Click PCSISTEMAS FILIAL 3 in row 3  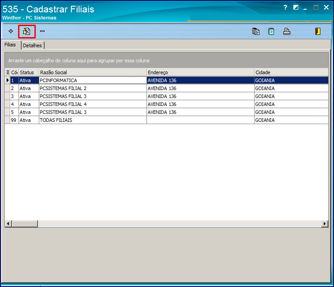93,96
